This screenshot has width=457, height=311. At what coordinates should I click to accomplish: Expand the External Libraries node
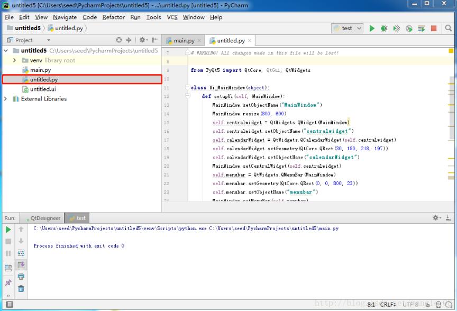click(x=5, y=98)
